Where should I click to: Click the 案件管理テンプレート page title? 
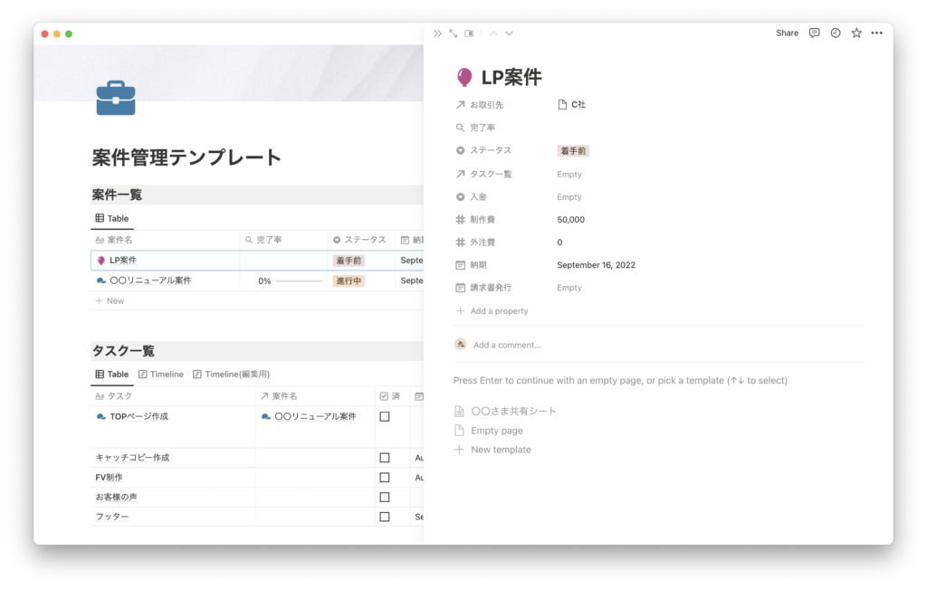coord(186,157)
